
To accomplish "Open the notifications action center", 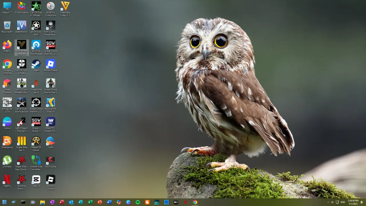I will click(x=362, y=202).
